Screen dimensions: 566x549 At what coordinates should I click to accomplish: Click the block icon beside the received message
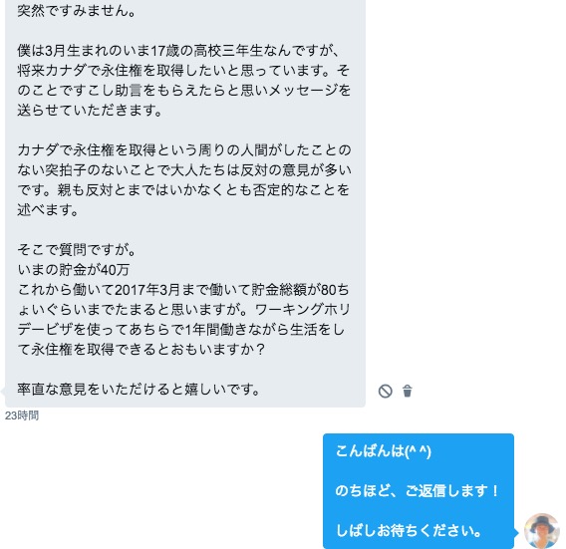(x=386, y=391)
